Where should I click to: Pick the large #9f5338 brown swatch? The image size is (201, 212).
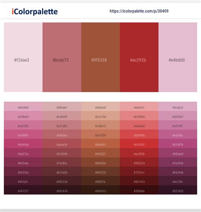[100, 57]
